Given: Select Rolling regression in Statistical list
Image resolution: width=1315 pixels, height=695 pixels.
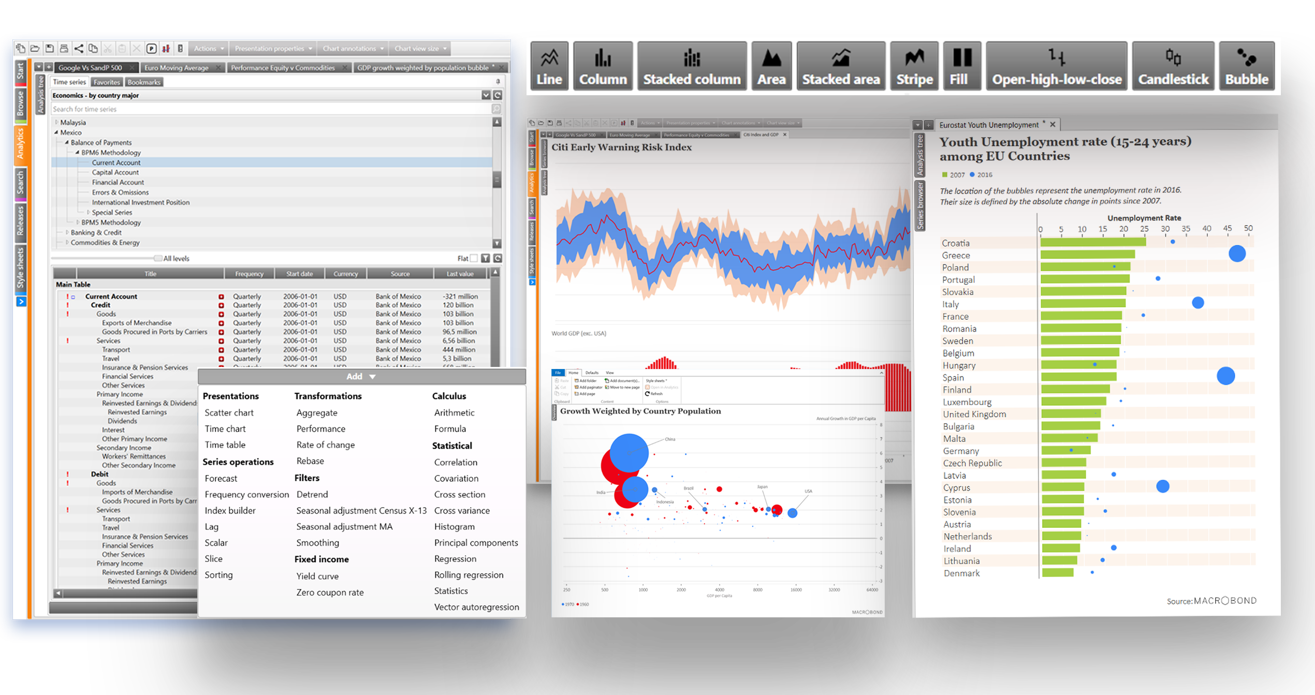Looking at the screenshot, I should (x=469, y=575).
